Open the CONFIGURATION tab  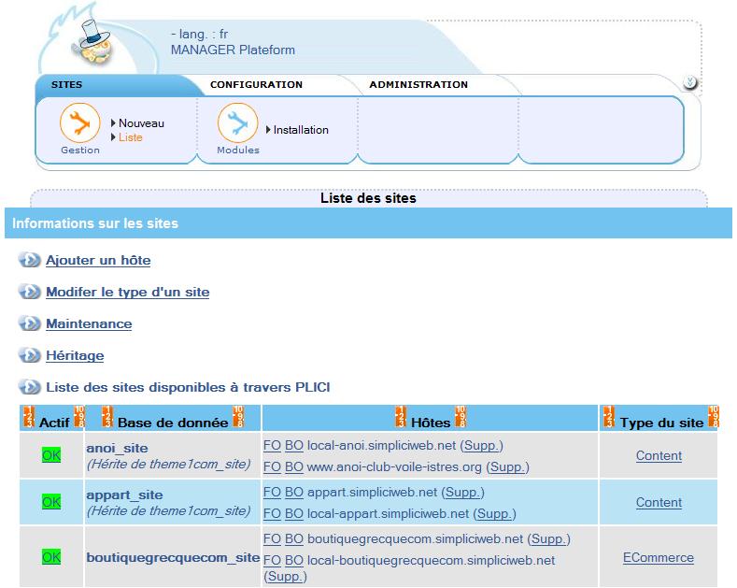coord(256,85)
